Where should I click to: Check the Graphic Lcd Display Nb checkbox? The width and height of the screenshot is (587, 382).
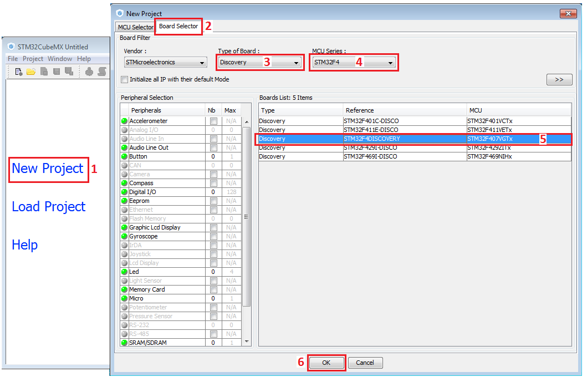pos(213,228)
